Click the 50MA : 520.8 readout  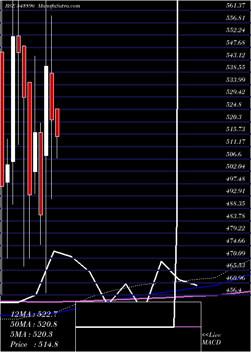(34, 324)
